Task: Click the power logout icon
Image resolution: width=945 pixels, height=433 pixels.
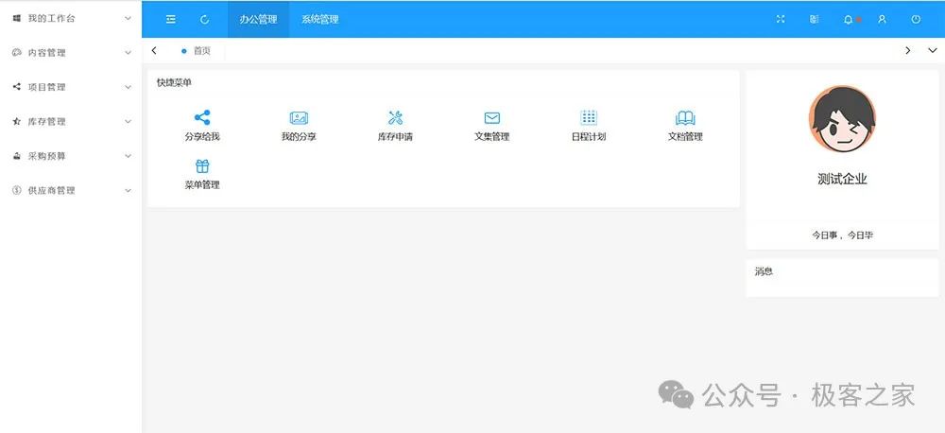Action: click(x=916, y=19)
